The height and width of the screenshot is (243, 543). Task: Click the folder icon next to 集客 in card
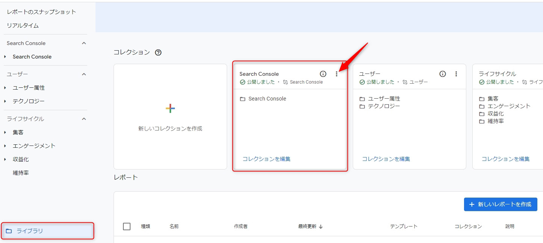point(482,99)
